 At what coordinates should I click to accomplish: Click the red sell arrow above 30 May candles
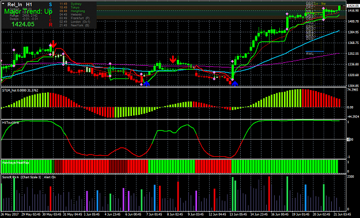click(x=53, y=44)
